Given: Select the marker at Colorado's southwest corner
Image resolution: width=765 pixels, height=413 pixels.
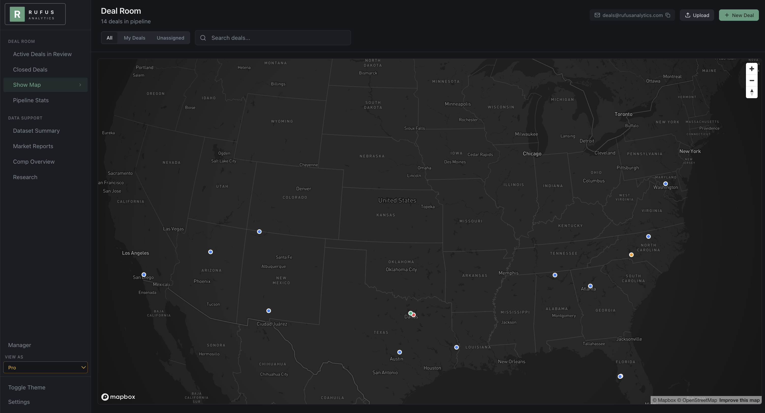Looking at the screenshot, I should coord(259,232).
